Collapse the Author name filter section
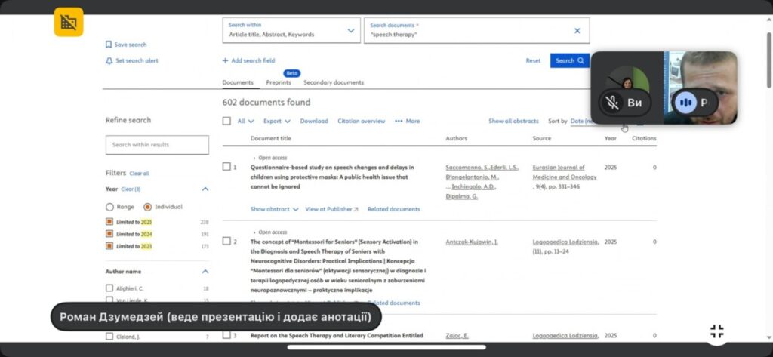Viewport: 773px width, 357px height. coord(205,272)
